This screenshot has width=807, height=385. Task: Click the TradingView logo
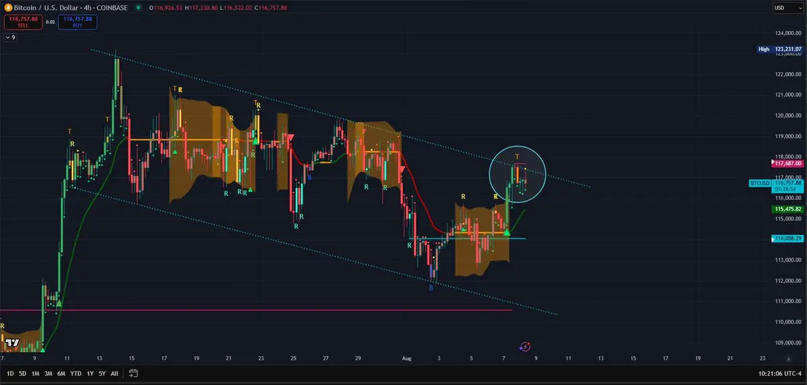[x=12, y=343]
